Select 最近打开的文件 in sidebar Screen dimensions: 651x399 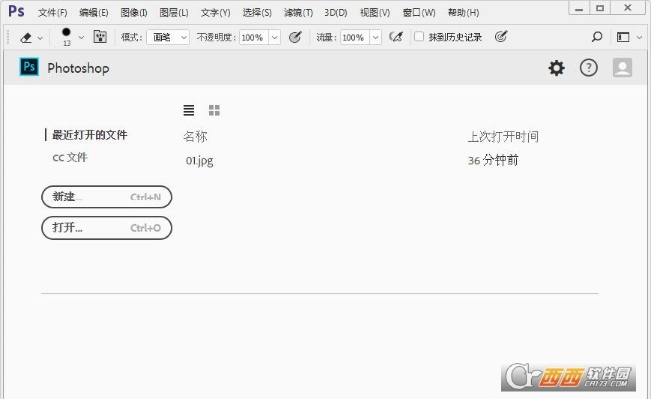pyautogui.click(x=89, y=135)
